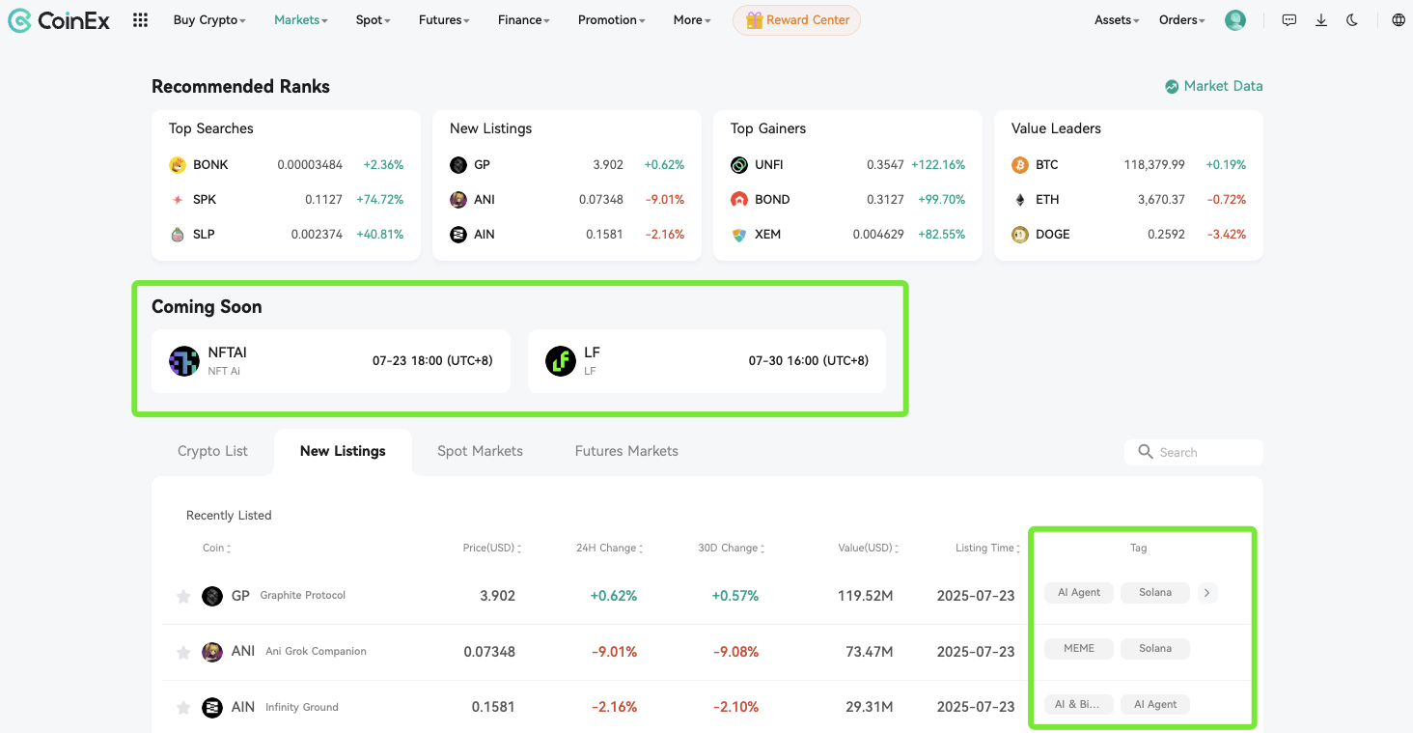Image resolution: width=1413 pixels, height=733 pixels.
Task: Sort by Value(USD) column
Action: 870,549
